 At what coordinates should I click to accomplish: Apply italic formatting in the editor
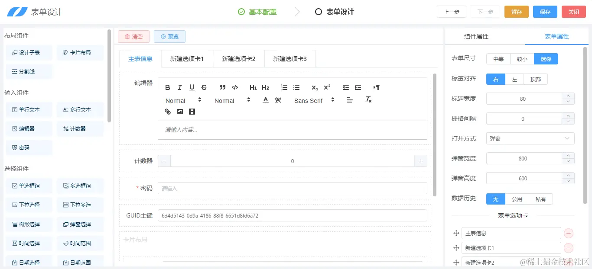179,87
